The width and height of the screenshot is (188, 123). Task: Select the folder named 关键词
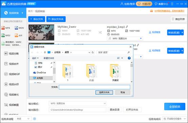[115, 73]
